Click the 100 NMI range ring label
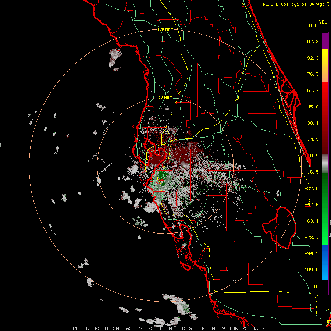The width and height of the screenshot is (331, 331). coord(165,29)
